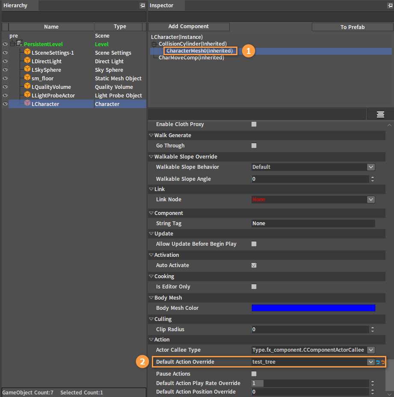Click the blue revert arrow for Default Action Override
The image size is (394, 397).
click(x=378, y=362)
